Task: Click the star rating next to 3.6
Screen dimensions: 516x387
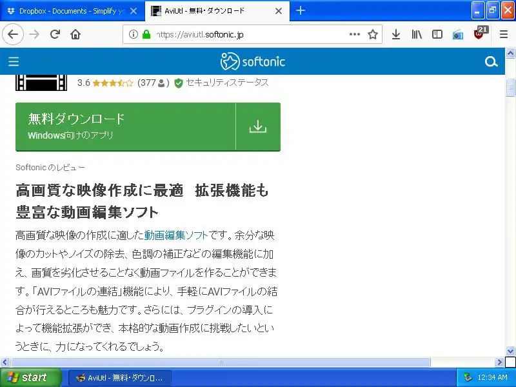Action: point(113,83)
